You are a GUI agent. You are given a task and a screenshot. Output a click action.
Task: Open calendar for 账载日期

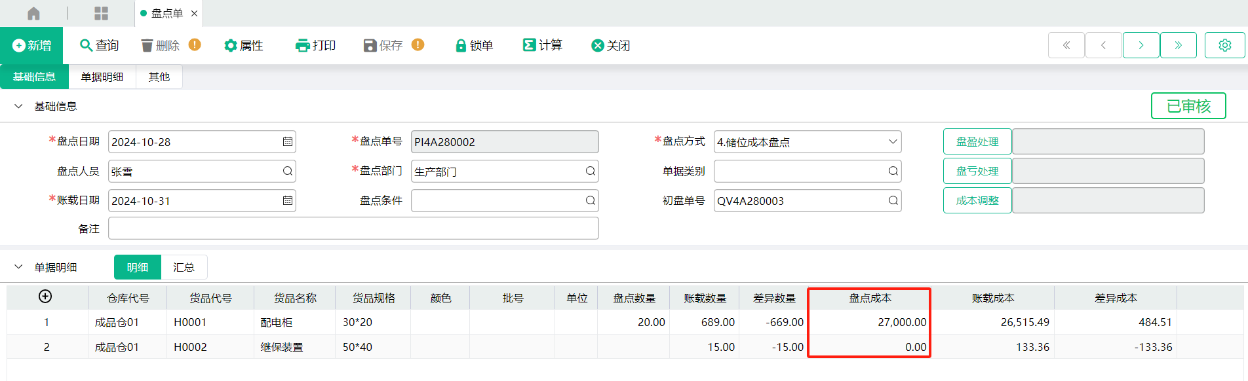(x=287, y=201)
